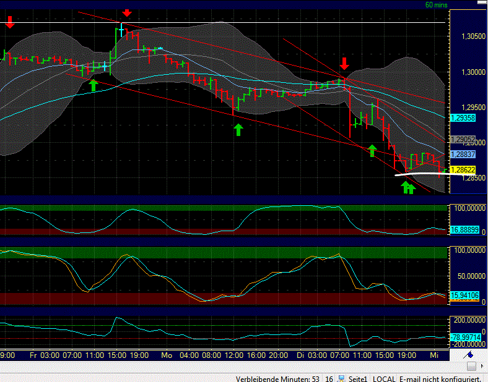Screen dimensions: 488x382
Task: Click the -78,99714 indicator value label
Action: (466, 337)
